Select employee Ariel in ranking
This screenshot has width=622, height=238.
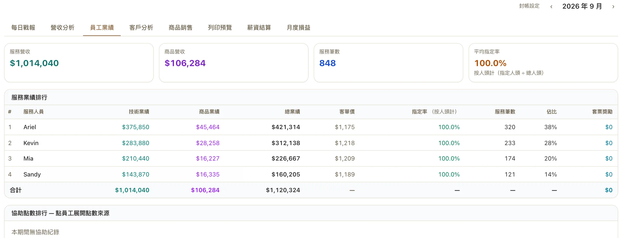click(30, 127)
